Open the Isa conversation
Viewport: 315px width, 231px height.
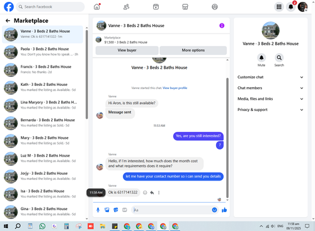click(42, 194)
